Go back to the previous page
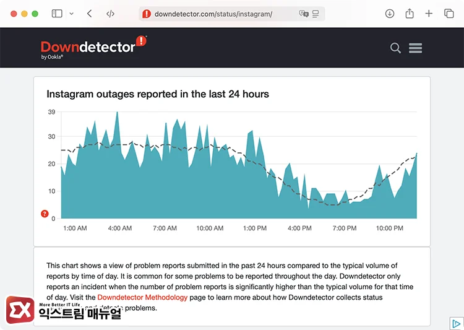This screenshot has width=464, height=330. coord(90,14)
